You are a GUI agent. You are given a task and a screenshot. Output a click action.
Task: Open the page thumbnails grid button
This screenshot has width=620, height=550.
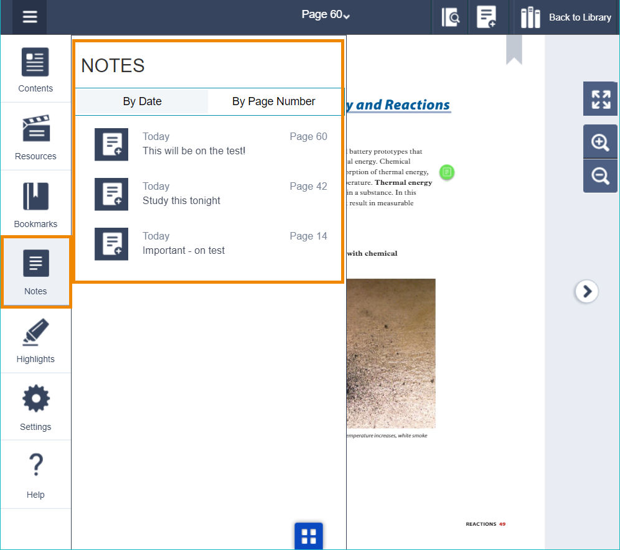pos(309,536)
